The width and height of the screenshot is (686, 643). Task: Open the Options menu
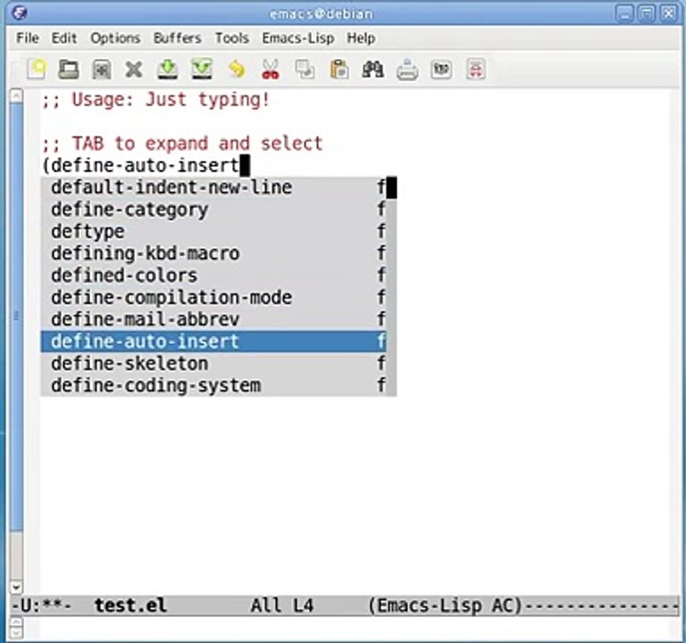pyautogui.click(x=115, y=38)
